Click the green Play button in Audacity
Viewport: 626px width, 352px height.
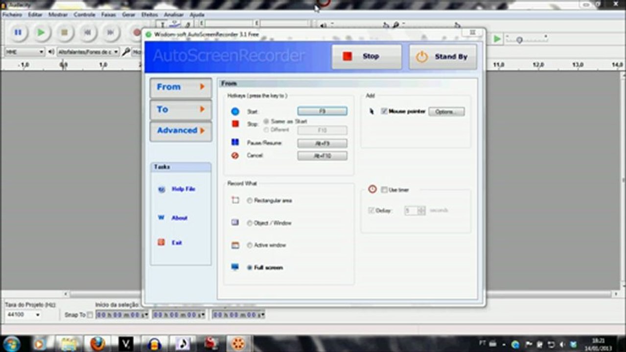click(41, 33)
